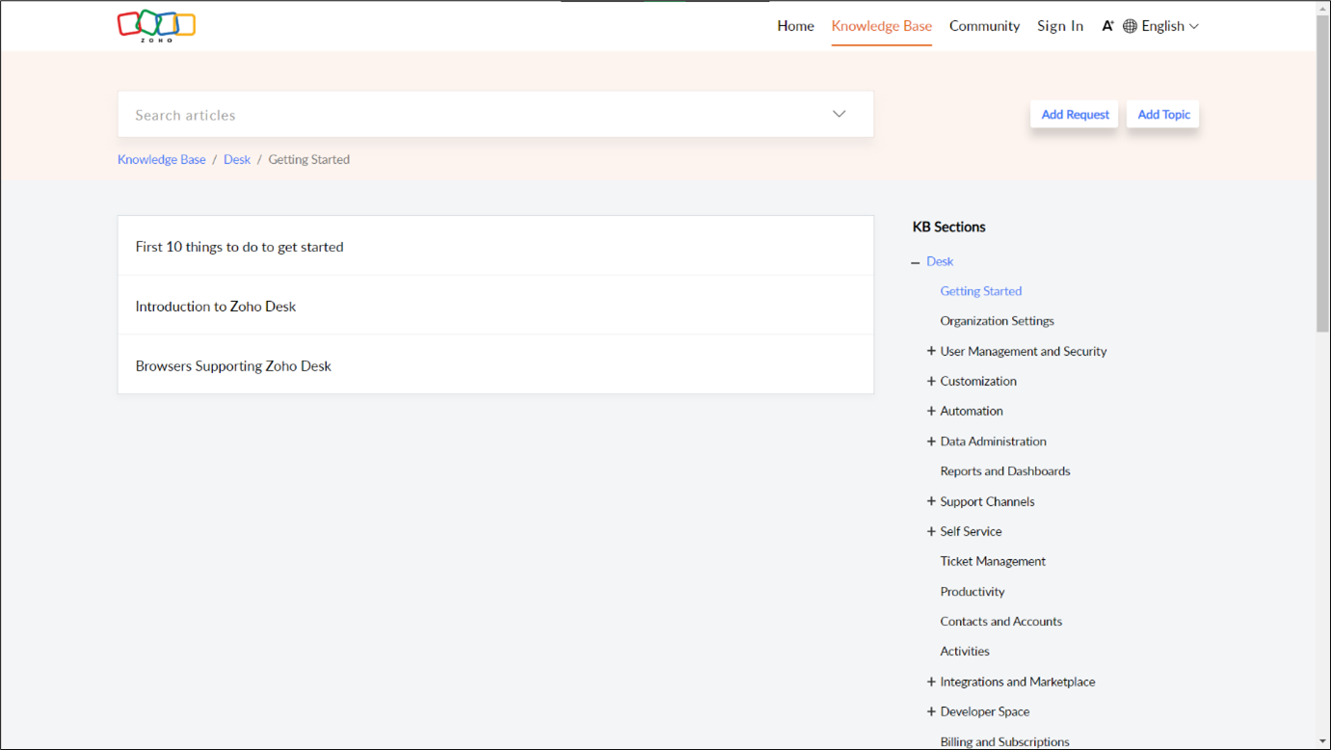Expand Integrations and Marketplace section
The width and height of the screenshot is (1331, 750).
pyautogui.click(x=931, y=682)
